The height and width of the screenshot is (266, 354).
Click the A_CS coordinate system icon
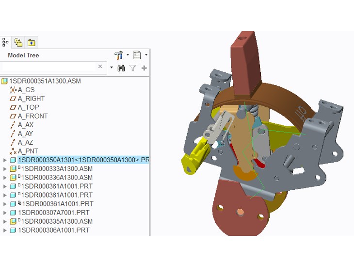13,90
